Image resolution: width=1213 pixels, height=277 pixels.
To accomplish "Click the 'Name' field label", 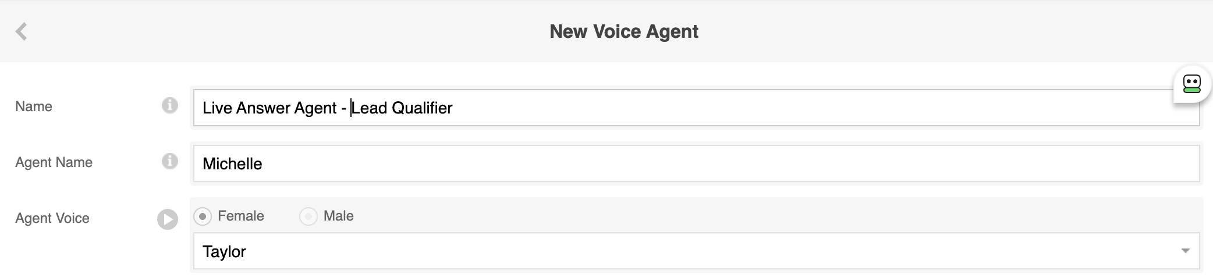I will click(34, 106).
